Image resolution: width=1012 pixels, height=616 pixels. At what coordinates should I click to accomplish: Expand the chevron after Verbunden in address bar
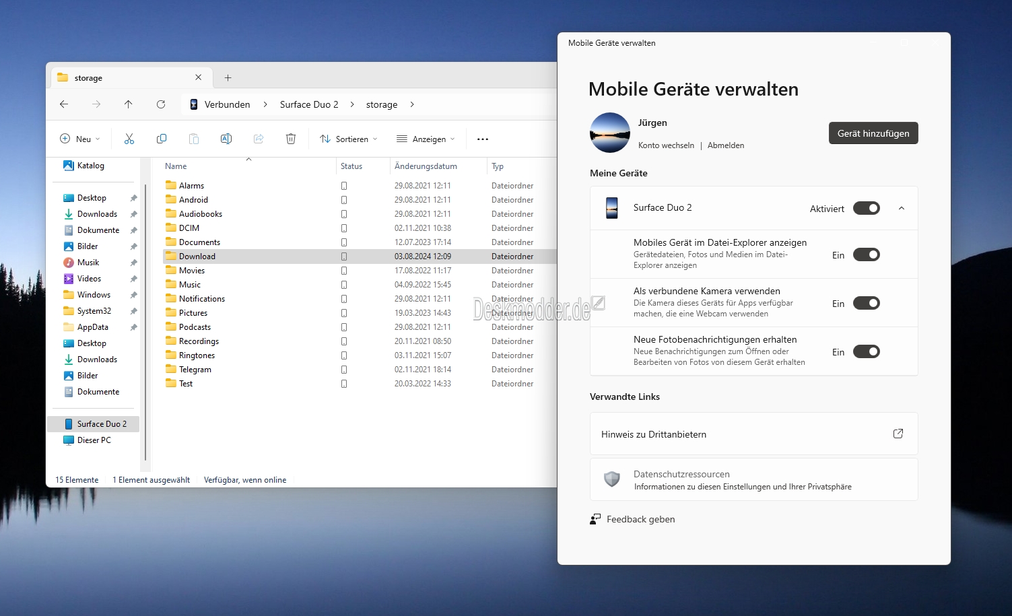tap(265, 104)
